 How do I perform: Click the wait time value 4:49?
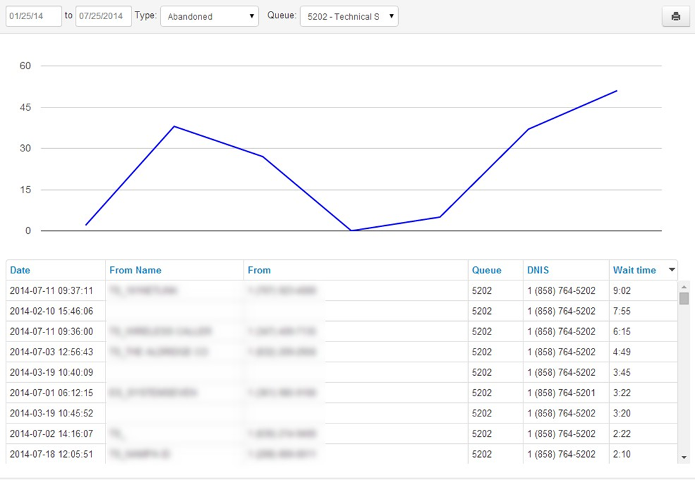coord(621,352)
